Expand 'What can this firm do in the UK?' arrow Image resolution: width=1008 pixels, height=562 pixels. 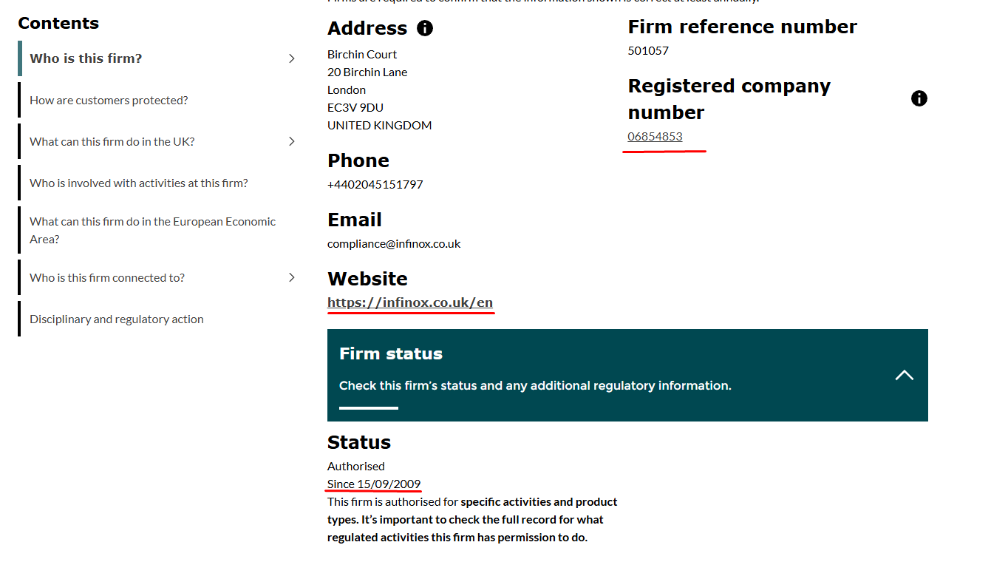(292, 141)
